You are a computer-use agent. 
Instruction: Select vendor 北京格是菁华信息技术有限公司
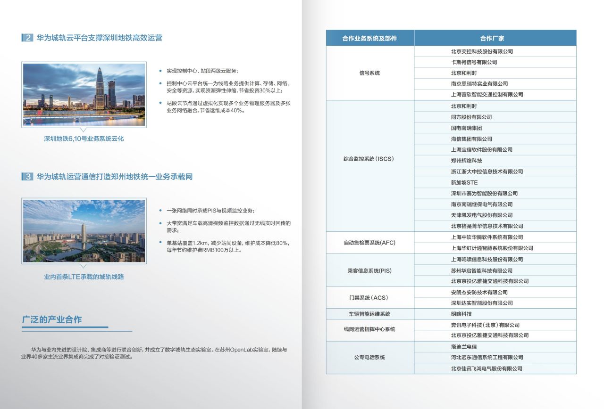tap(487, 226)
